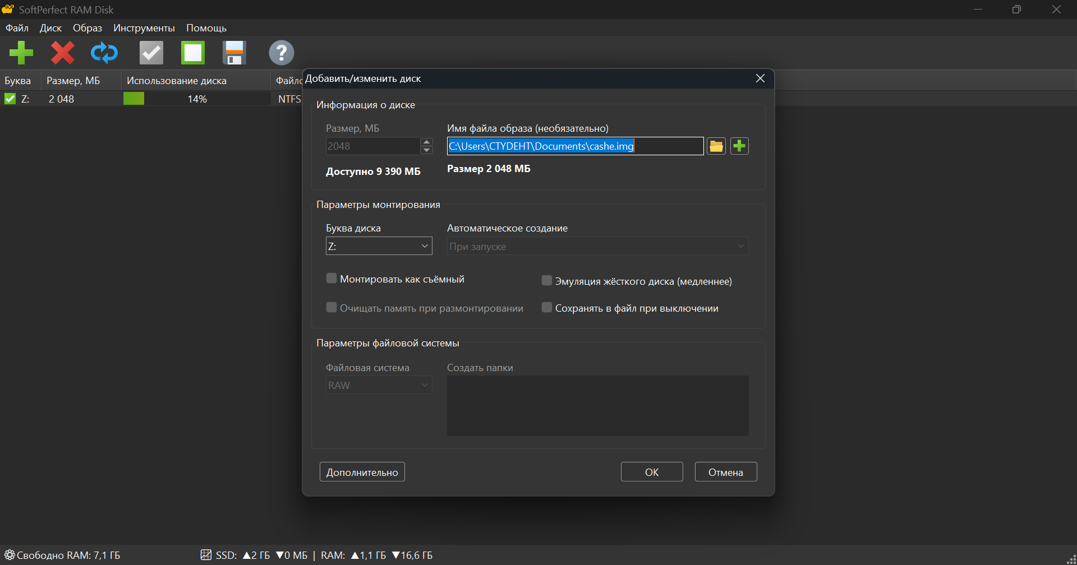Screen dimensions: 1077x565
Task: Open the Буква диска dropdown
Action: (379, 246)
